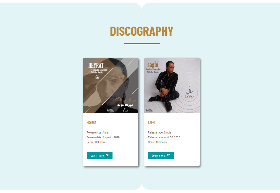Click the Discography section heading
The height and width of the screenshot is (193, 280).
point(142,31)
